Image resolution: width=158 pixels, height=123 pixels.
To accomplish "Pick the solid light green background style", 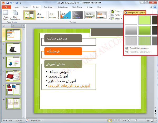I will click(144, 20).
